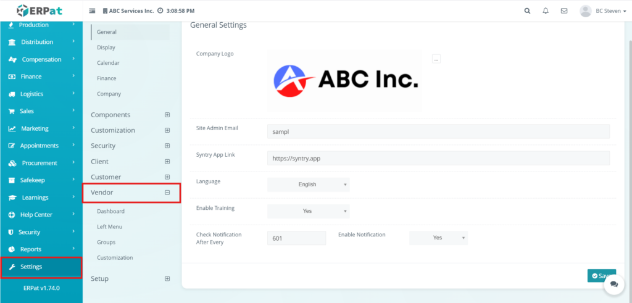Open the Vendor Dashboard settings link
Viewport: 632px width, 303px height.
point(110,211)
